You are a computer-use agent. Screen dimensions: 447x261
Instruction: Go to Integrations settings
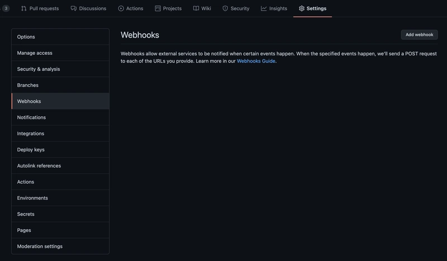(x=60, y=134)
